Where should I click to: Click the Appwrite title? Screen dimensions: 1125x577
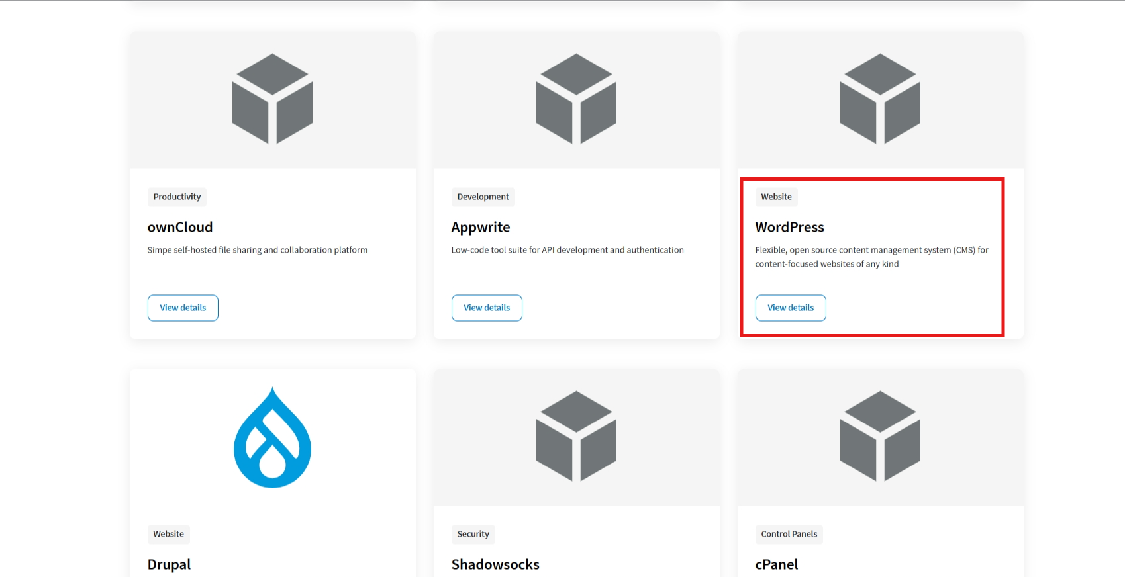click(x=481, y=227)
